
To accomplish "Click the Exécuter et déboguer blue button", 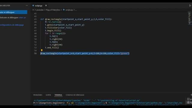I will (x=13, y=12).
